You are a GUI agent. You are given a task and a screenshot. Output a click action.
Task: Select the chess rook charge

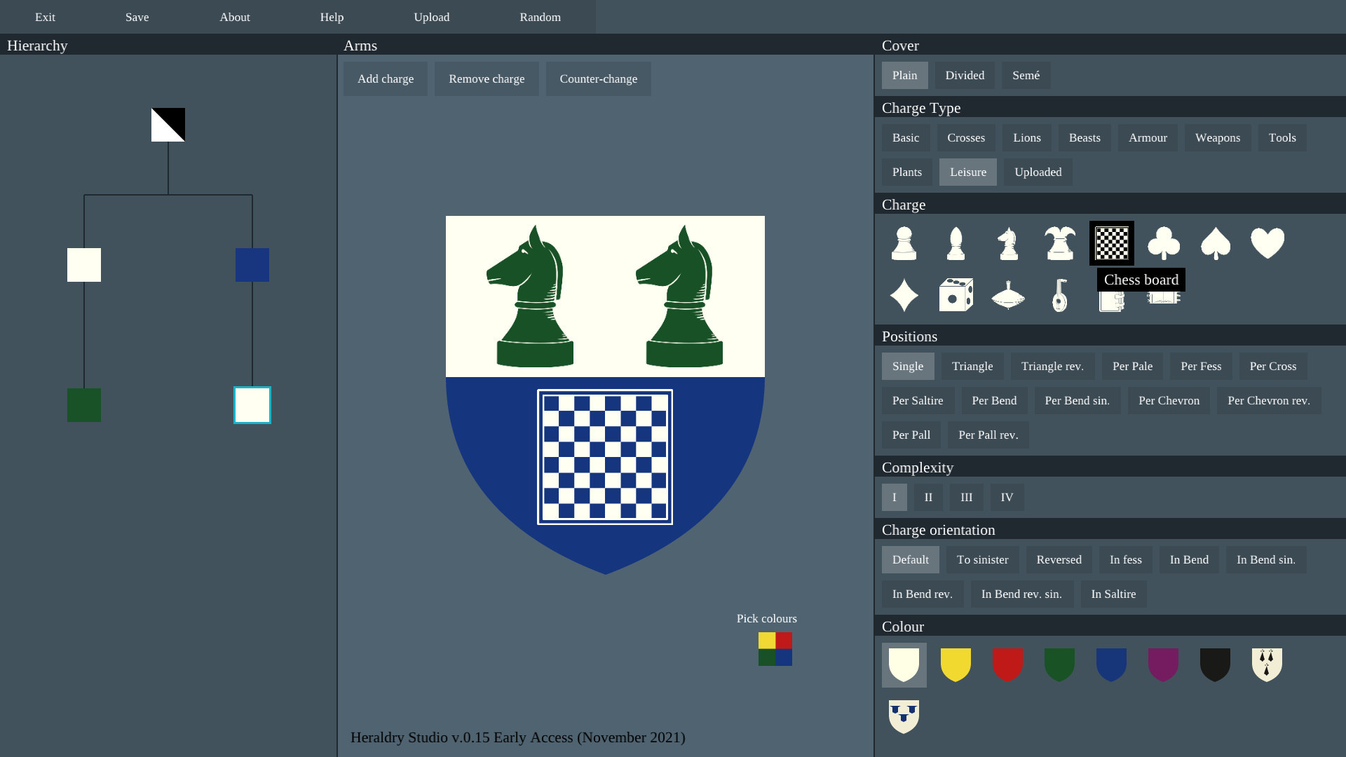[x=1059, y=243]
